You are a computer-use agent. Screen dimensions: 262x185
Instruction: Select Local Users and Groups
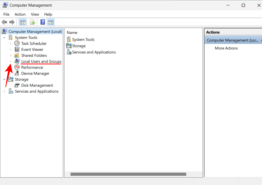click(x=41, y=61)
